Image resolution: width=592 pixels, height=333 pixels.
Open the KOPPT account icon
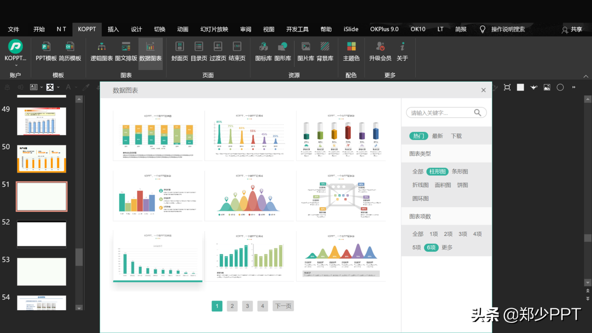[15, 46]
